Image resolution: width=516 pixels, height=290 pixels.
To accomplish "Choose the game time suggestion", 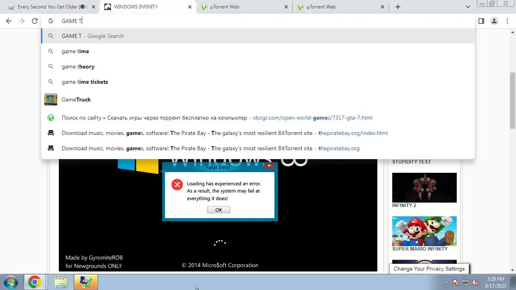I will tap(258, 51).
